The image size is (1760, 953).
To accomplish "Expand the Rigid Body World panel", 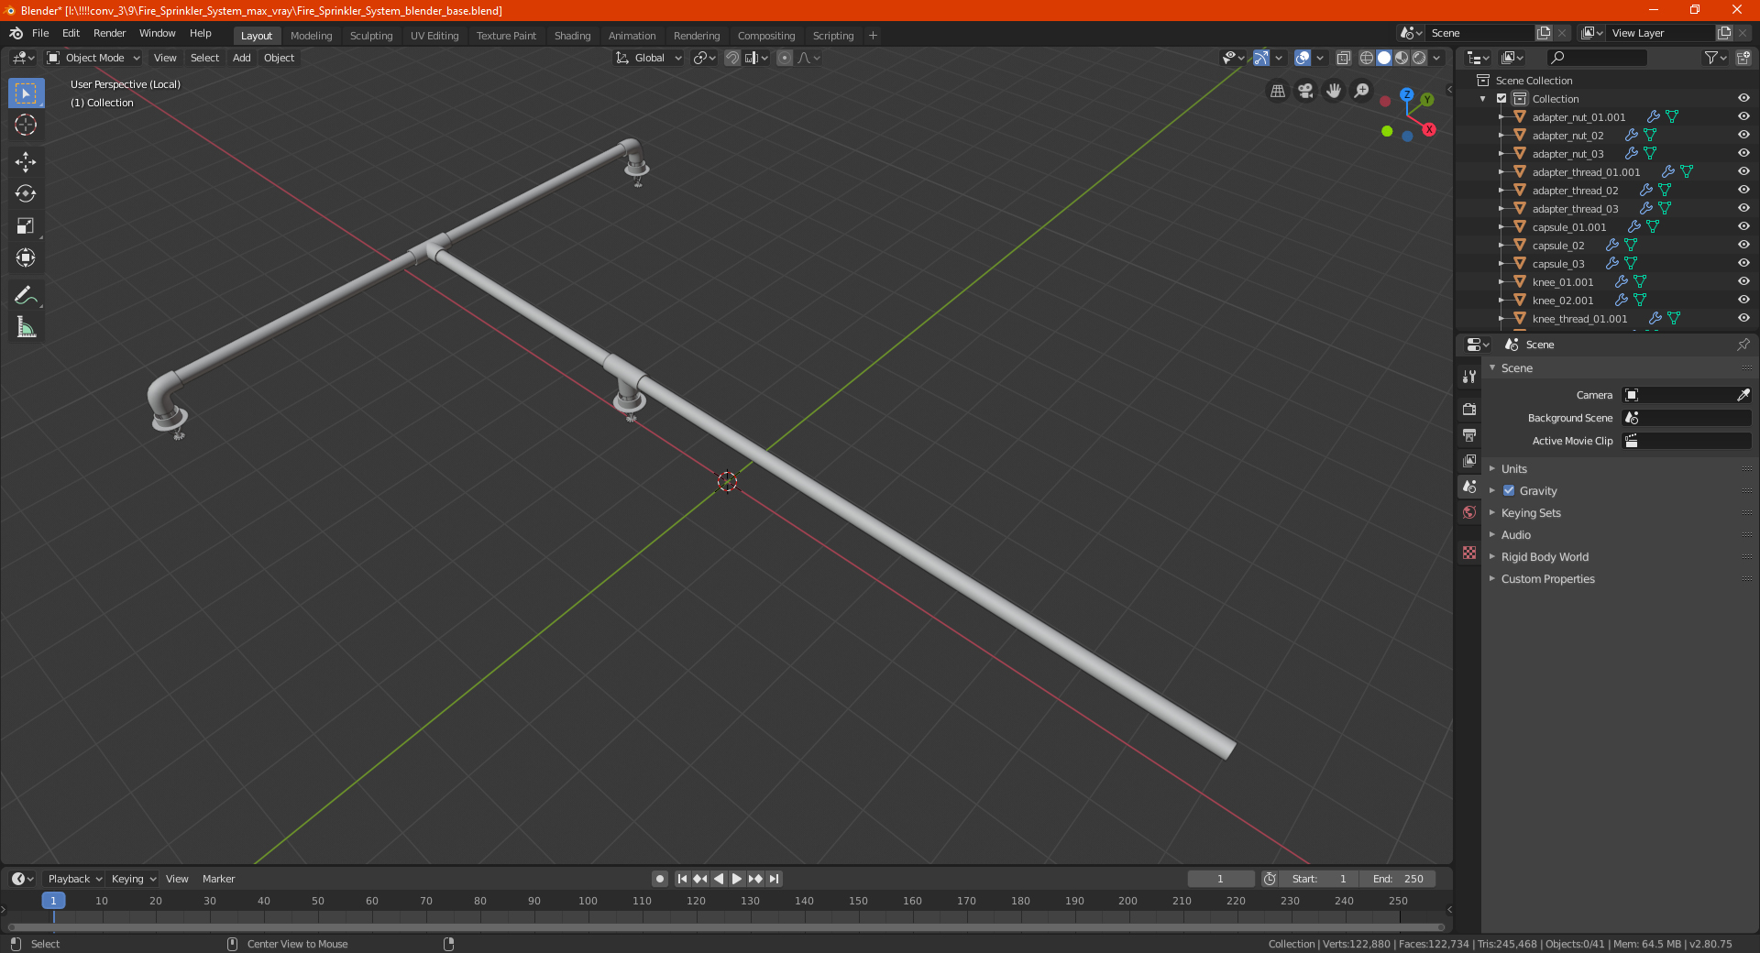I will click(x=1545, y=556).
